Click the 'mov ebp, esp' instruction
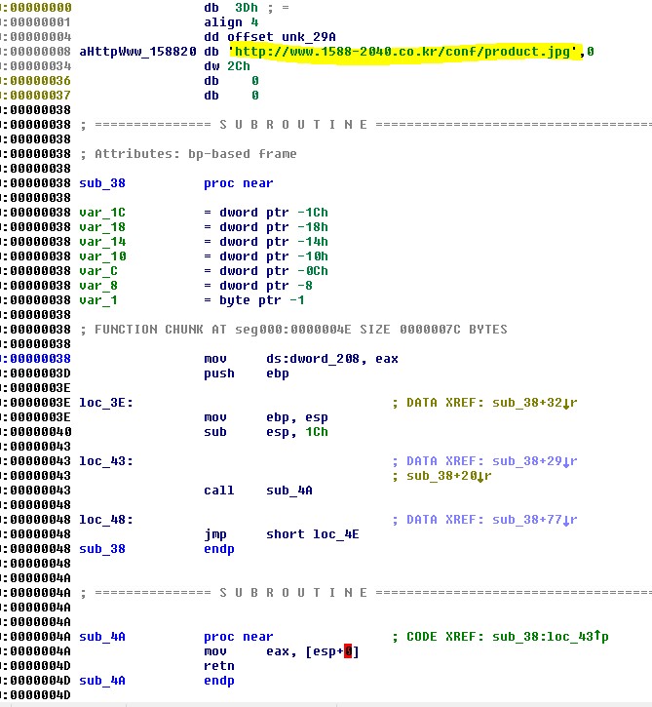The width and height of the screenshot is (652, 707). (x=265, y=417)
